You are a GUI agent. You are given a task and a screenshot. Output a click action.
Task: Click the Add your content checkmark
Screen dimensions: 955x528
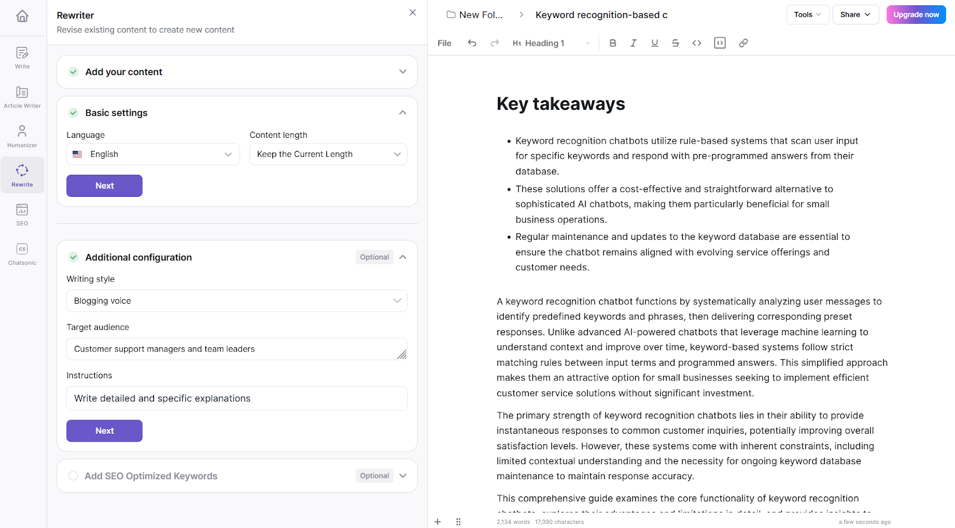coord(73,72)
